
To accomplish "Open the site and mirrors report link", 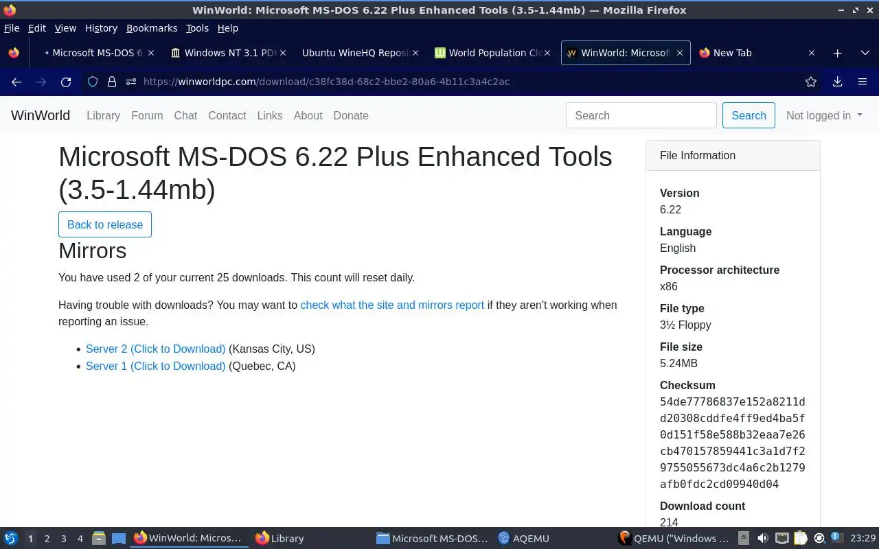I will 392,305.
